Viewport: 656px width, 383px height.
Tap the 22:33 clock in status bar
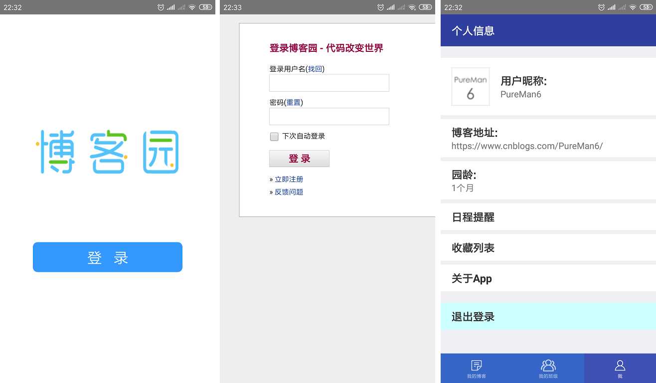pos(233,7)
